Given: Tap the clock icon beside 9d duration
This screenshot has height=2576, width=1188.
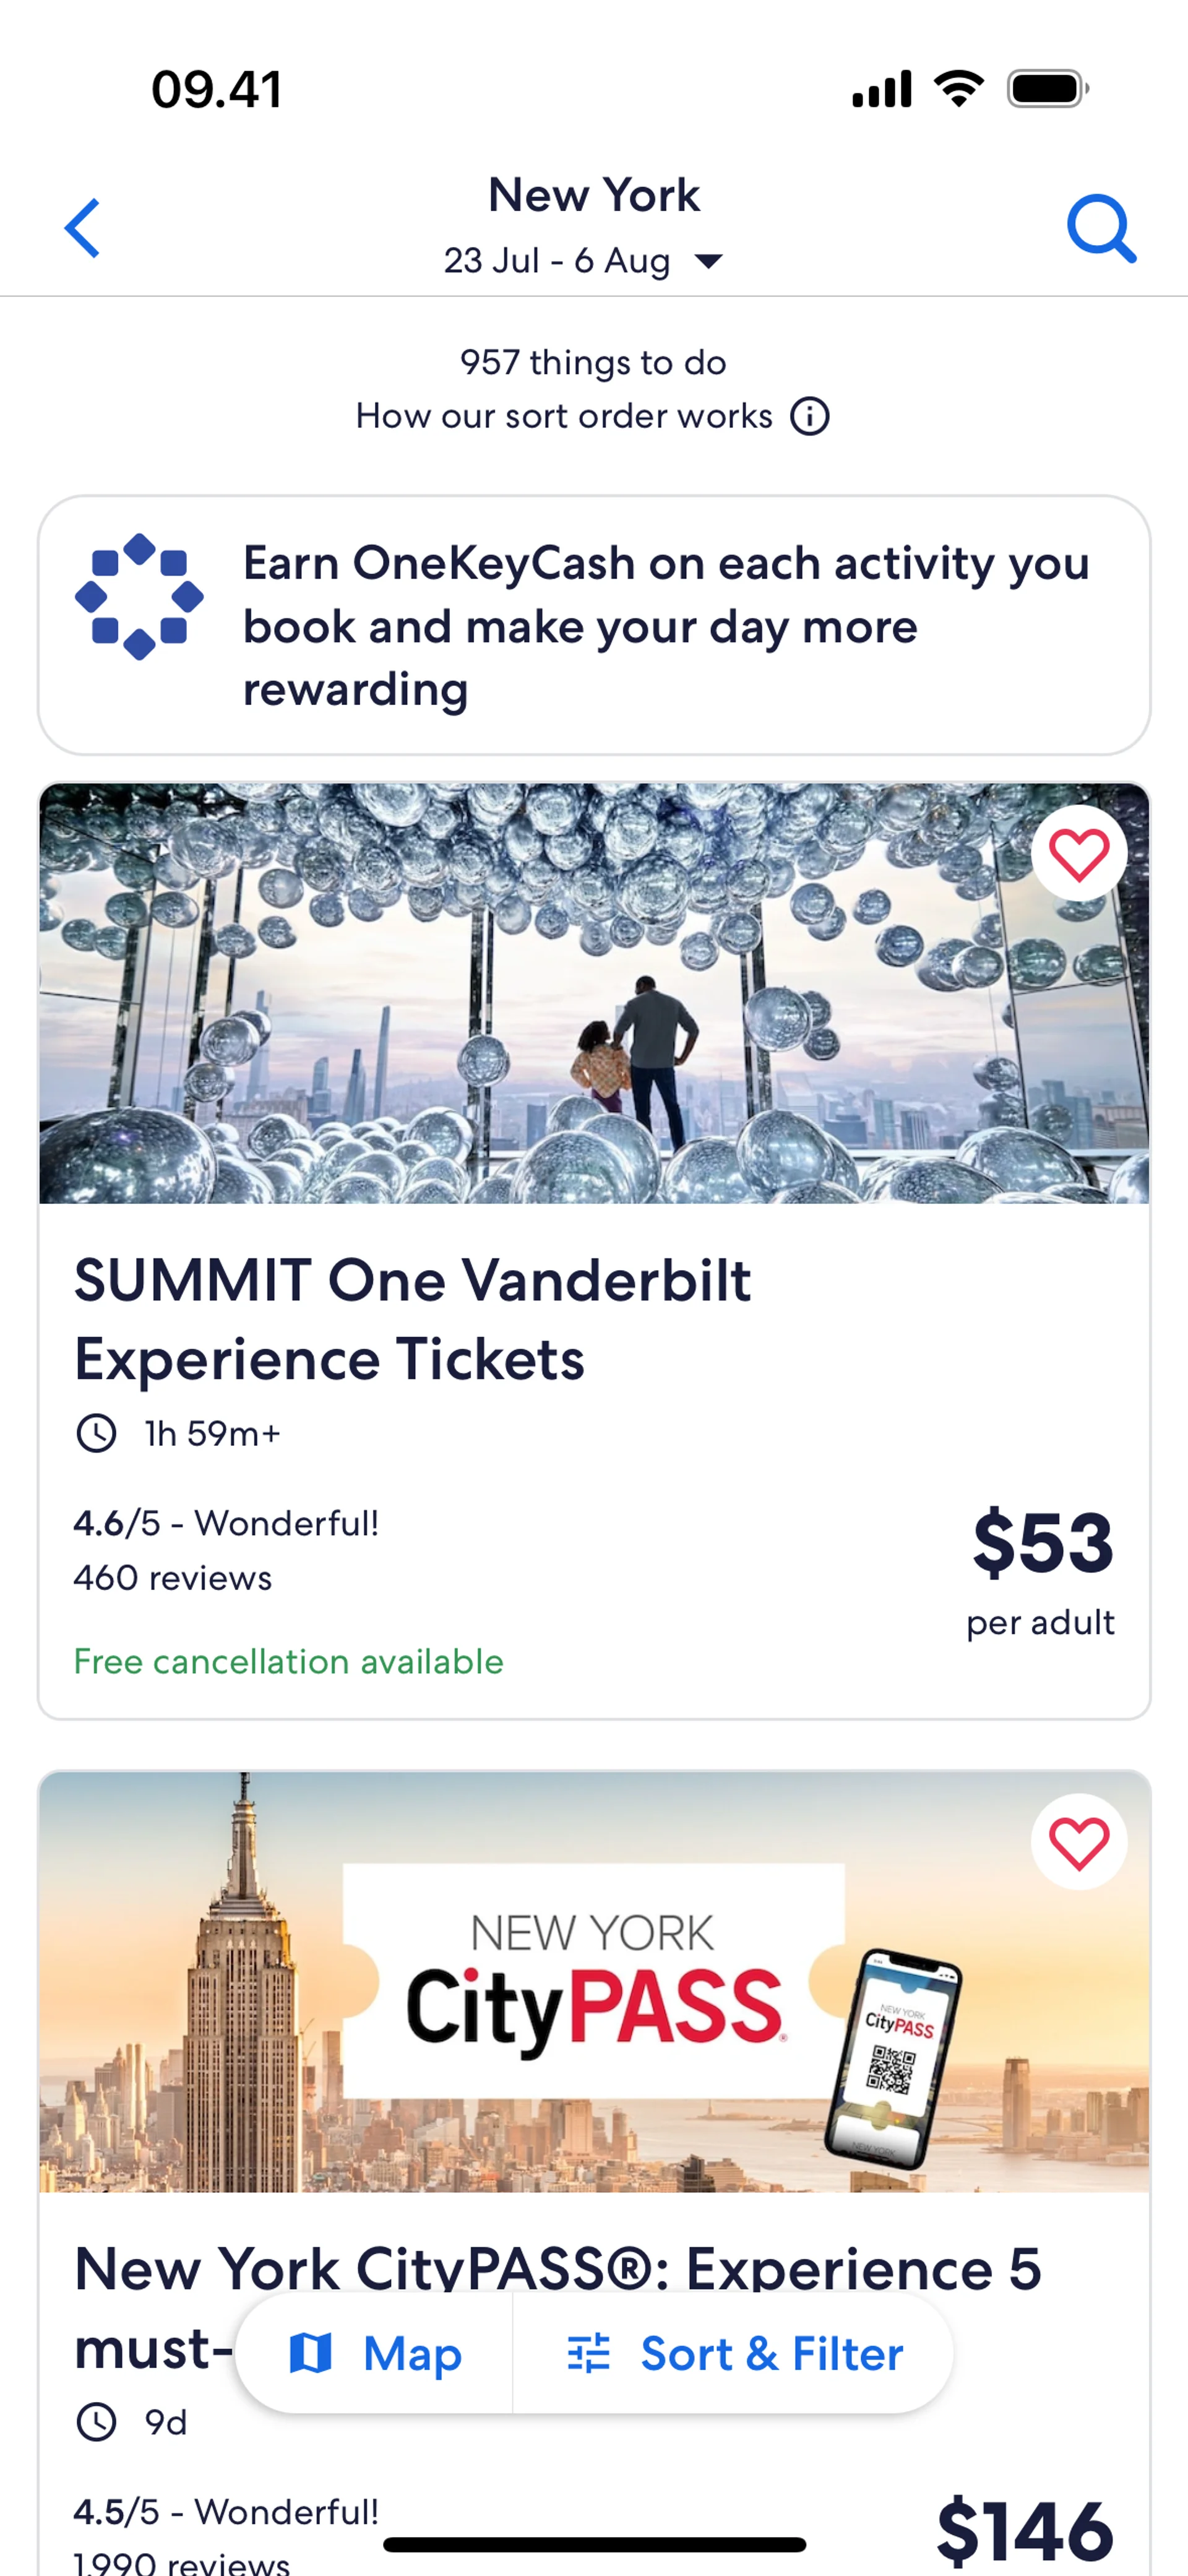Looking at the screenshot, I should 96,2421.
